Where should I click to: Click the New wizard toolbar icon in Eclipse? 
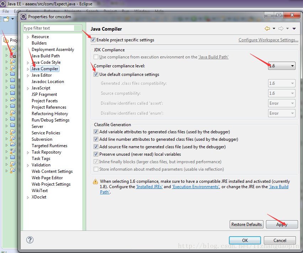point(6,19)
